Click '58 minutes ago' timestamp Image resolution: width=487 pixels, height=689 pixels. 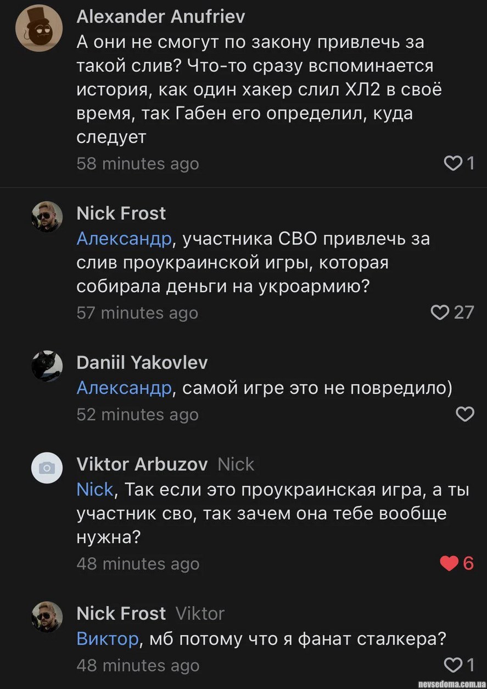pos(137,164)
